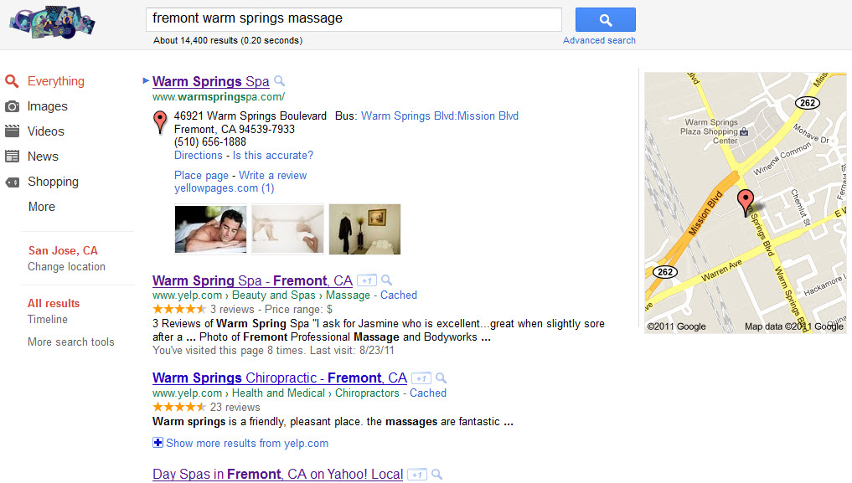This screenshot has width=852, height=483.
Task: Click the Mission Blvd label on map
Action: click(x=705, y=213)
